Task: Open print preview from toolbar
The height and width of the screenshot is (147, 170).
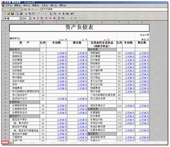Action: click(x=17, y=14)
